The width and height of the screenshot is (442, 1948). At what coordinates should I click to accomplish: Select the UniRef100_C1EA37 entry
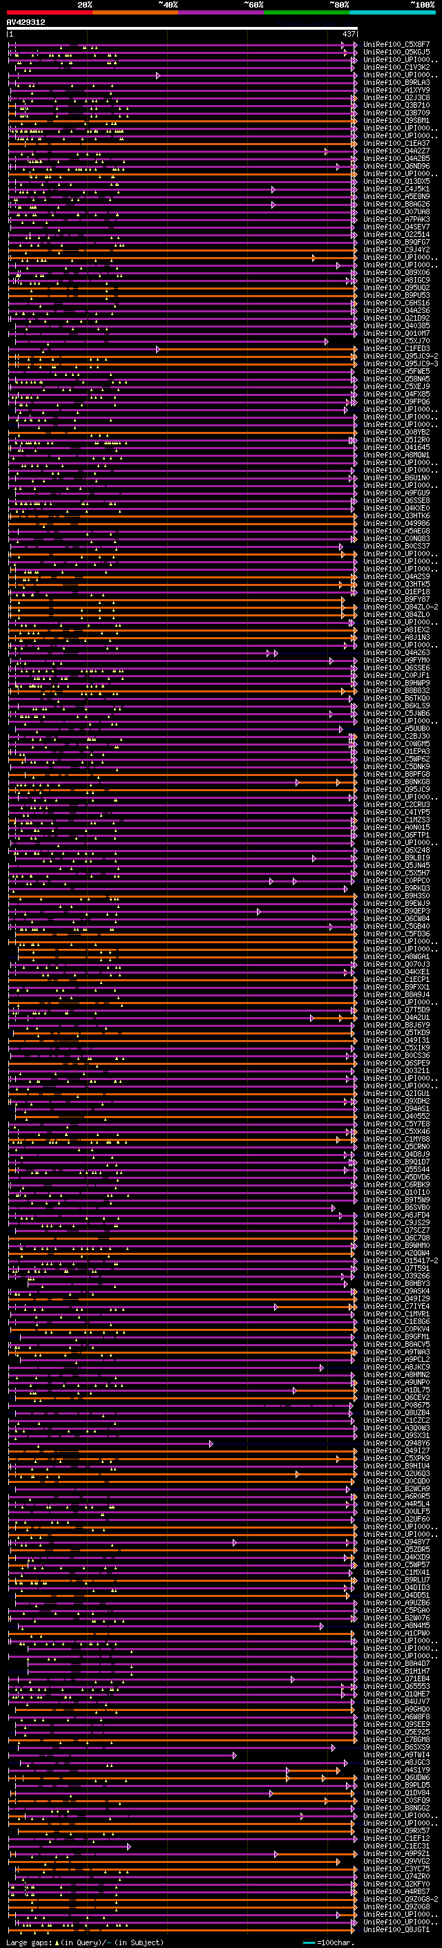(x=396, y=143)
